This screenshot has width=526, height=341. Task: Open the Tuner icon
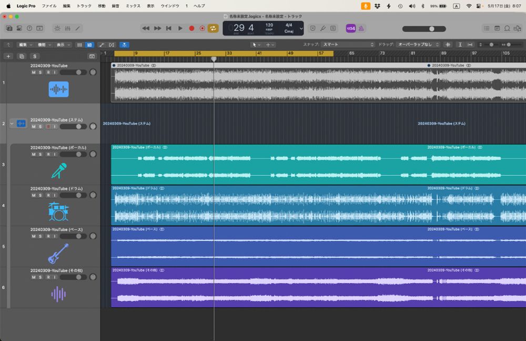click(323, 28)
